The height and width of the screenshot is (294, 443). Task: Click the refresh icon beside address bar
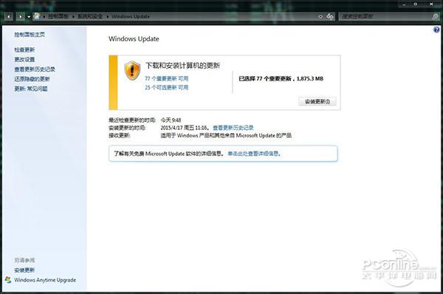point(330,16)
